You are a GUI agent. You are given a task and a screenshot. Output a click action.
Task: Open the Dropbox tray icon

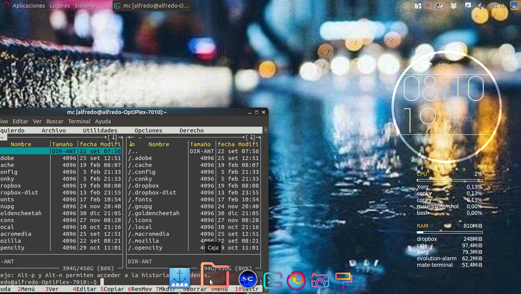point(454,6)
